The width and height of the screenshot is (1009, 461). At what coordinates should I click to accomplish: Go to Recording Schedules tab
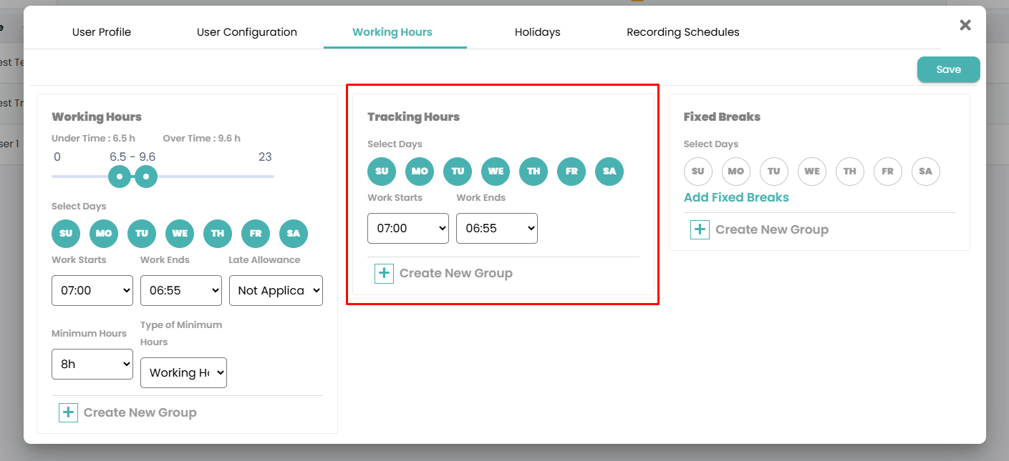pos(683,32)
